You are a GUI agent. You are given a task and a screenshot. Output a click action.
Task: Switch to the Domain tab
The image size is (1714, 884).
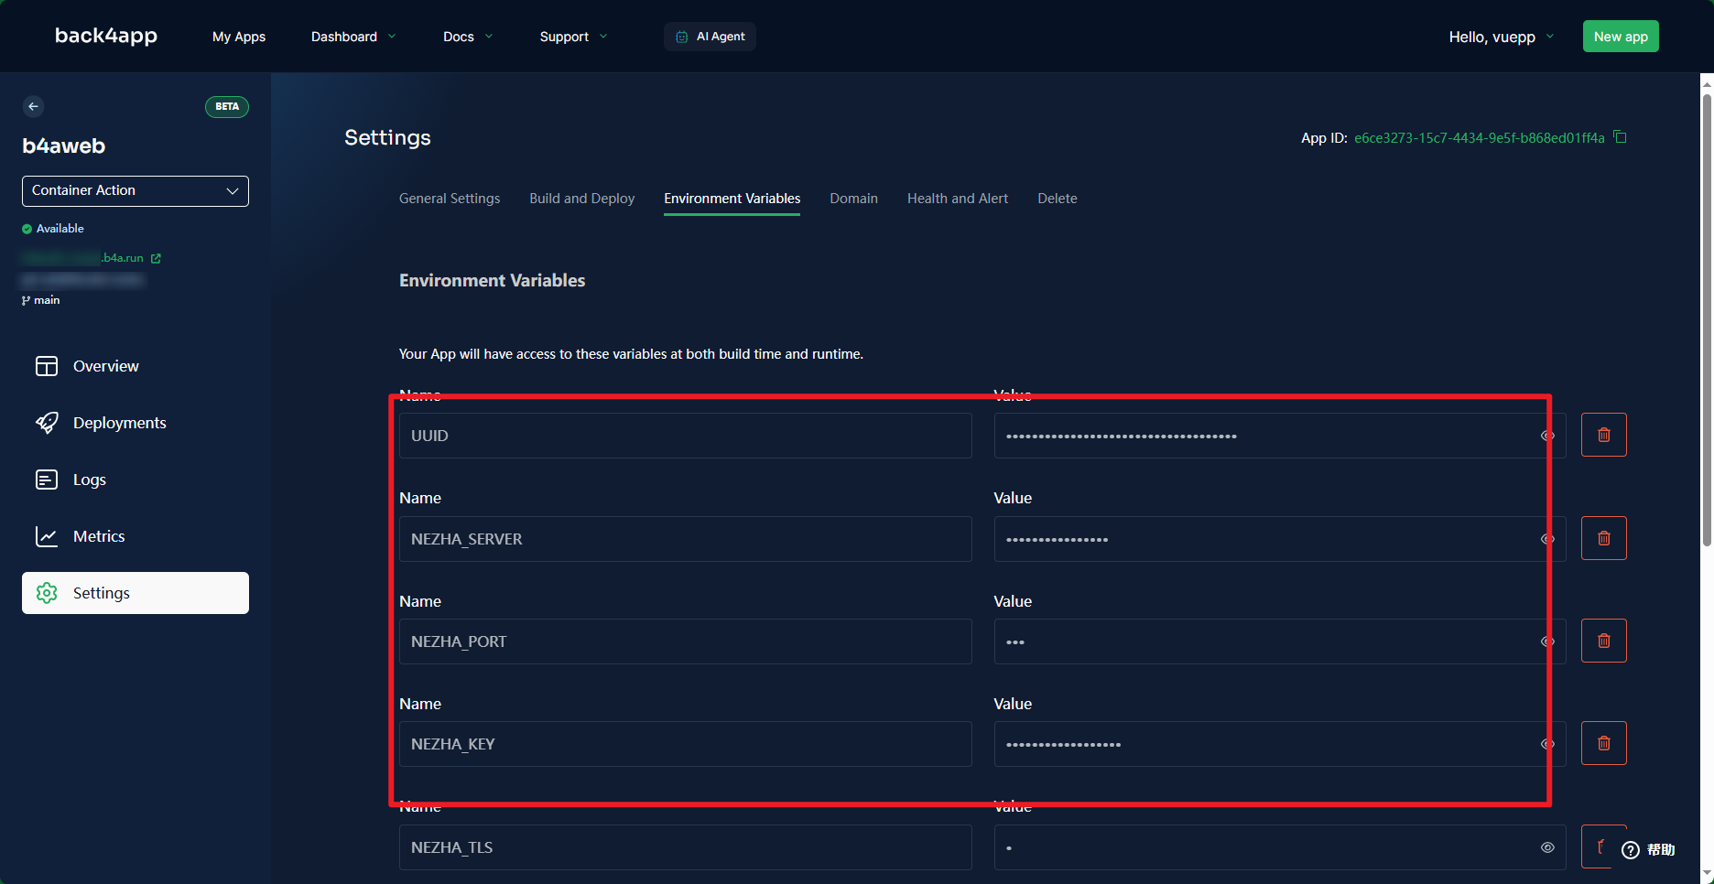(x=854, y=199)
